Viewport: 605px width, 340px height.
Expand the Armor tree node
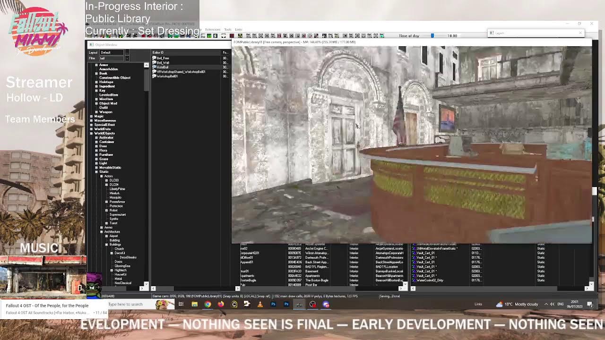tap(96, 65)
